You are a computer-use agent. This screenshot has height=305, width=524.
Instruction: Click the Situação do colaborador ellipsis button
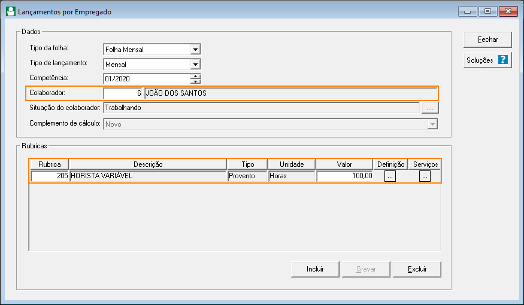pyautogui.click(x=430, y=108)
